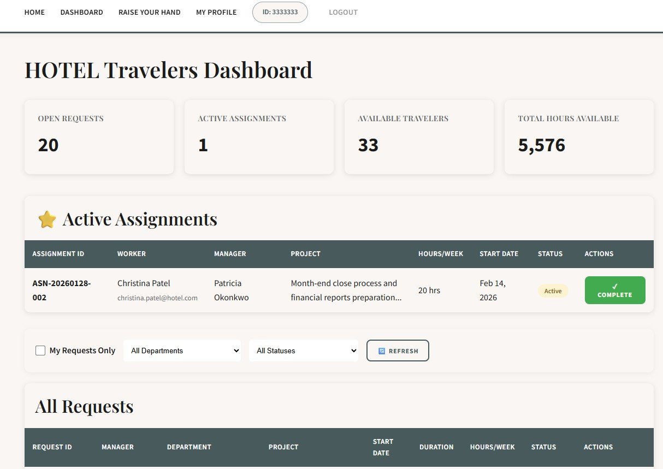The image size is (663, 469).
Task: Open the All Departments dropdown
Action: click(x=182, y=351)
